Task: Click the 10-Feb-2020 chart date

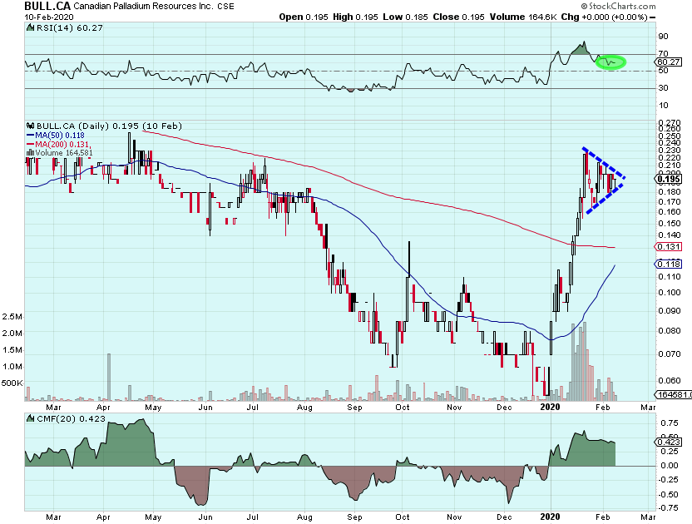Action: 49,17
